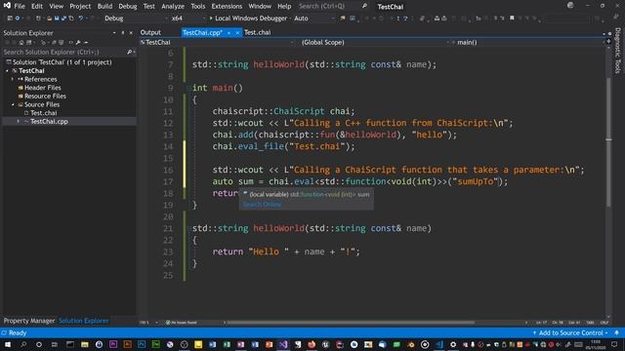Click the account avatar icon in title bar
The image size is (625, 351).
[x=570, y=5]
